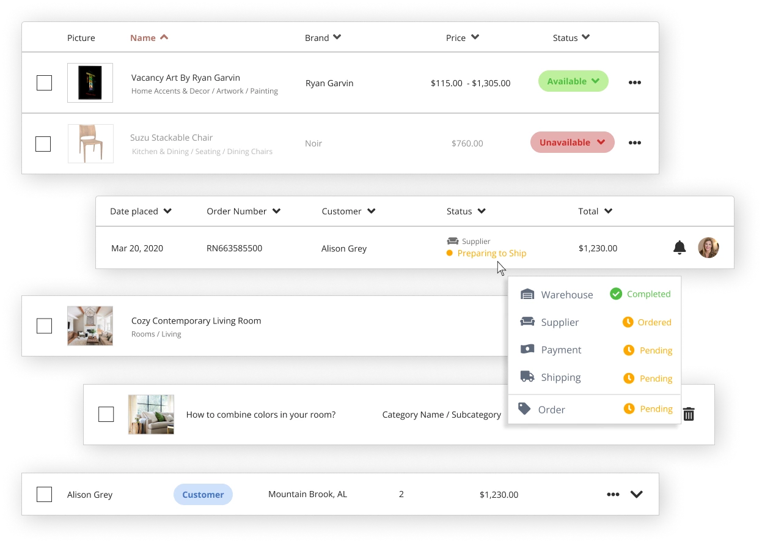This screenshot has height=543, width=762.
Task: Click the Ryan Garvin brand cell
Action: [329, 83]
